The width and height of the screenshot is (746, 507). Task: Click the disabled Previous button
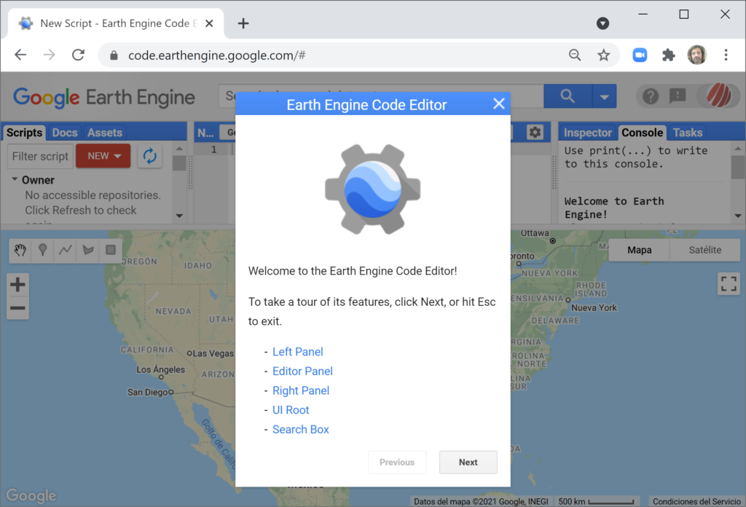(x=397, y=463)
